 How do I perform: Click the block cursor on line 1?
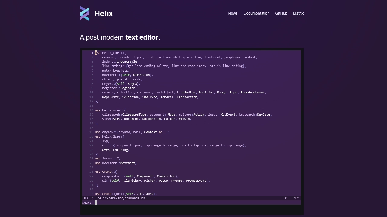coord(96,52)
